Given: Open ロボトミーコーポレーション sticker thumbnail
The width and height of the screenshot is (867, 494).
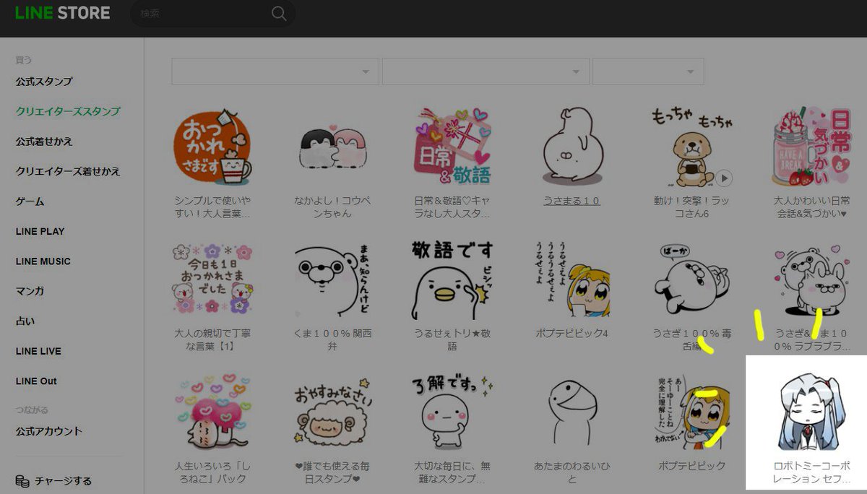Looking at the screenshot, I should pyautogui.click(x=811, y=412).
